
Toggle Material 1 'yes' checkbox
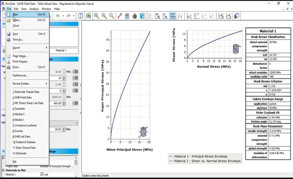pyautogui.click(x=42, y=174)
